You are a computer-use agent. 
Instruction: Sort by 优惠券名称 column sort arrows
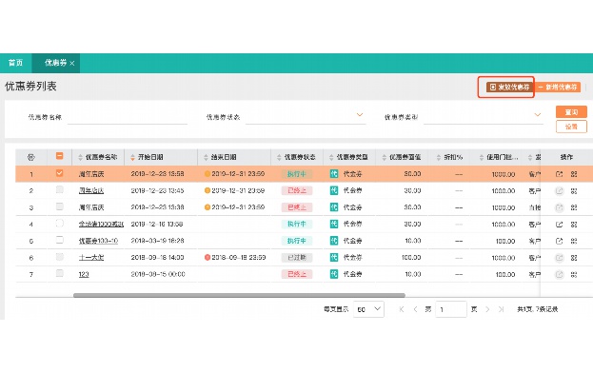[x=80, y=157]
